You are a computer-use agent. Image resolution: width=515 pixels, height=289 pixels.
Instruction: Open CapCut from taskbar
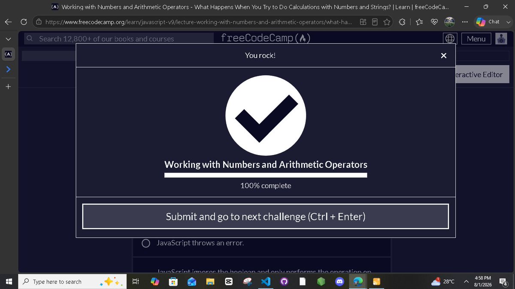228,281
